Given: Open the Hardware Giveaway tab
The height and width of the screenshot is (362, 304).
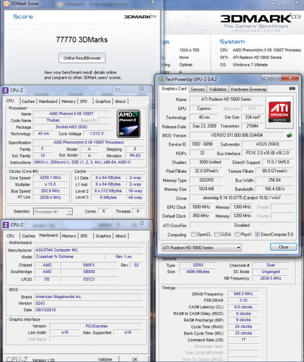Looking at the screenshot, I should (249, 89).
